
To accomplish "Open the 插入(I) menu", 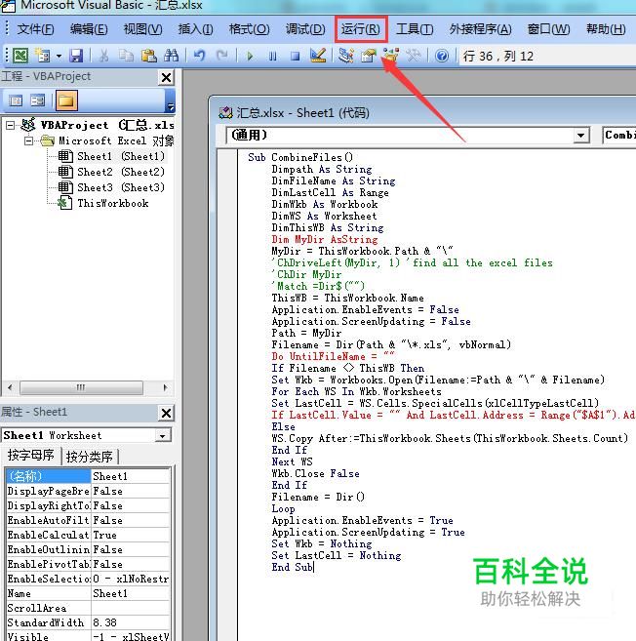I will point(195,29).
